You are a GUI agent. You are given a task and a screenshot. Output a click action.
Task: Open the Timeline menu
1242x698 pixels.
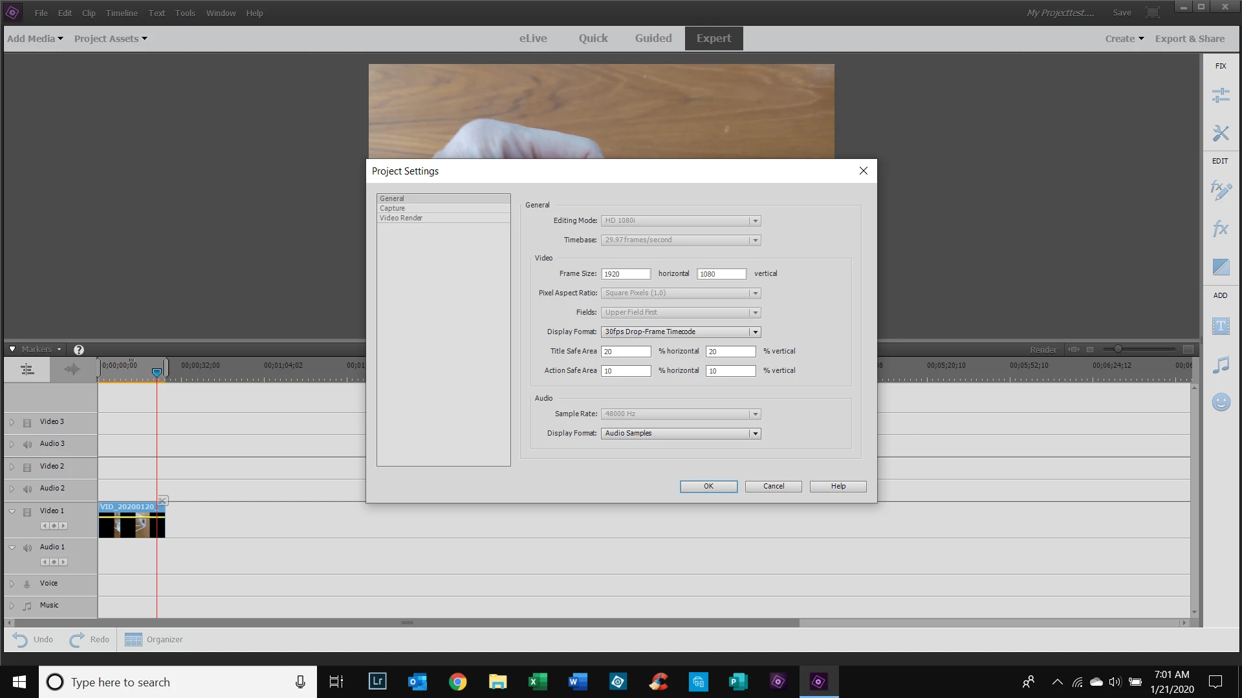pyautogui.click(x=122, y=13)
